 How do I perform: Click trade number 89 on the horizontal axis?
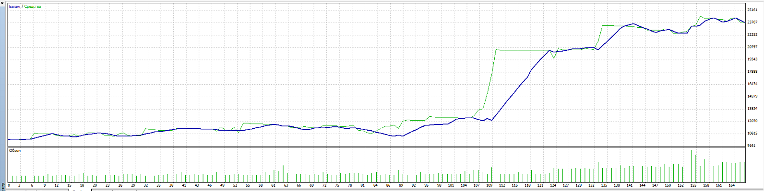400,185
